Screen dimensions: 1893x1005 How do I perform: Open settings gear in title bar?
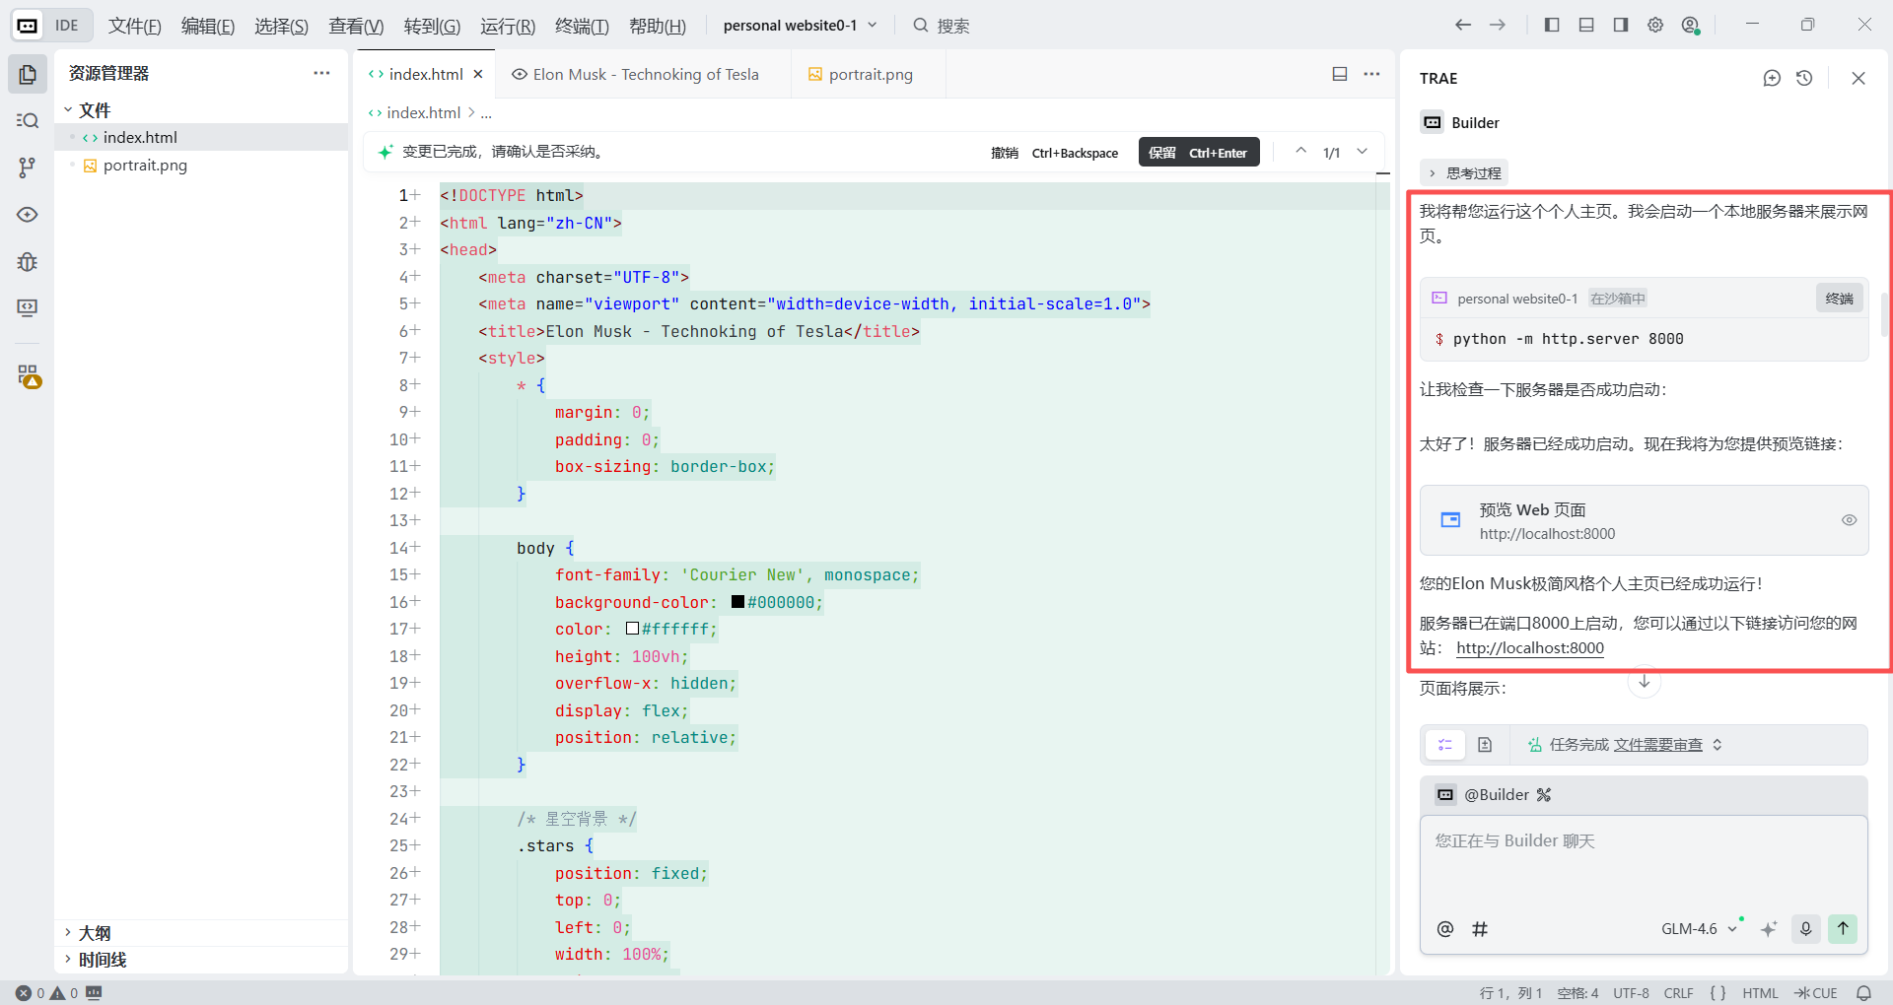1655,25
